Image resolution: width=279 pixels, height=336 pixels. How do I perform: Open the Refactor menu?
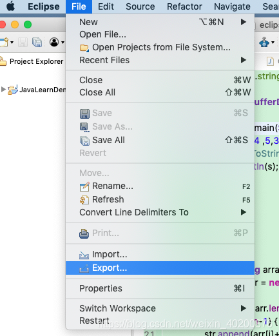(x=184, y=6)
